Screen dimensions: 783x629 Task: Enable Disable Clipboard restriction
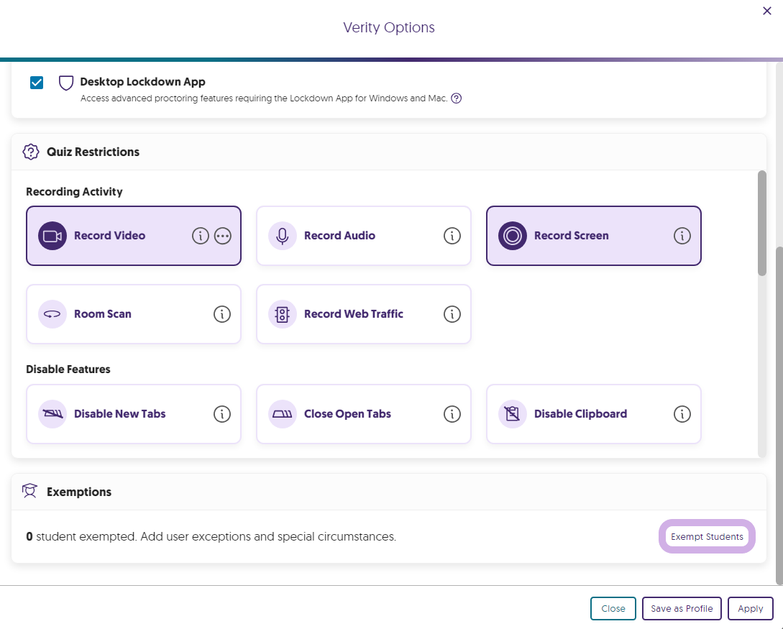pyautogui.click(x=594, y=414)
